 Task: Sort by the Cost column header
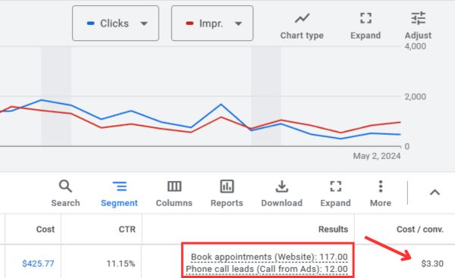tap(45, 230)
